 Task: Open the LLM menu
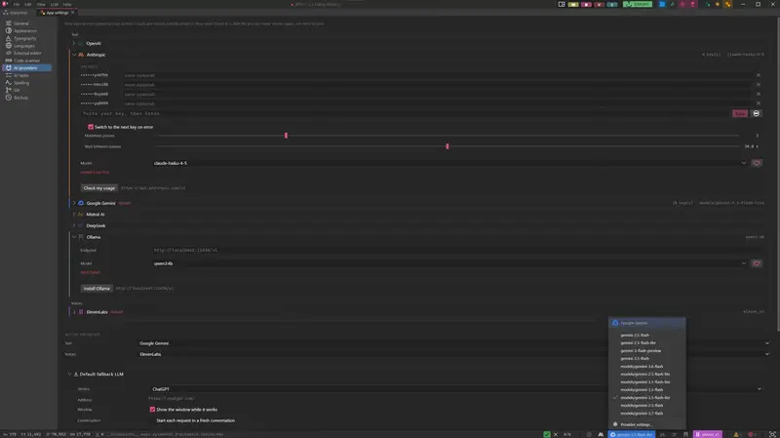pyautogui.click(x=54, y=4)
